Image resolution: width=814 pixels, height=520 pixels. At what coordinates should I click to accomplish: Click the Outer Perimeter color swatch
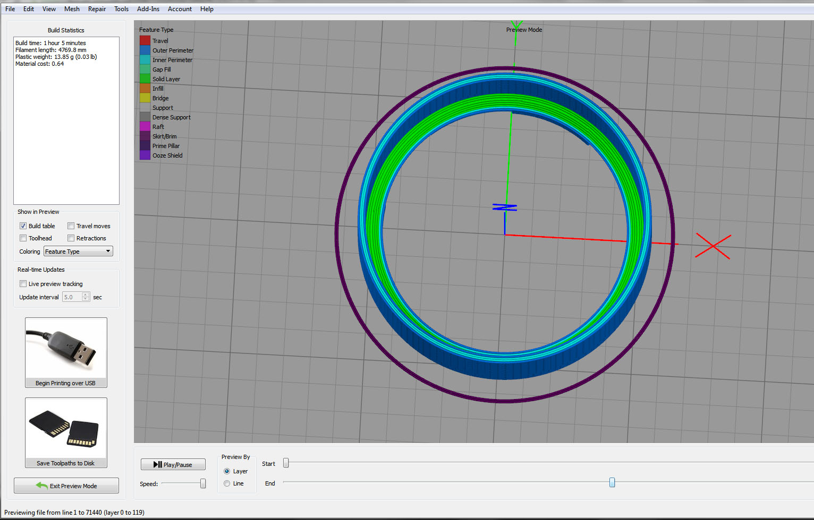[145, 50]
